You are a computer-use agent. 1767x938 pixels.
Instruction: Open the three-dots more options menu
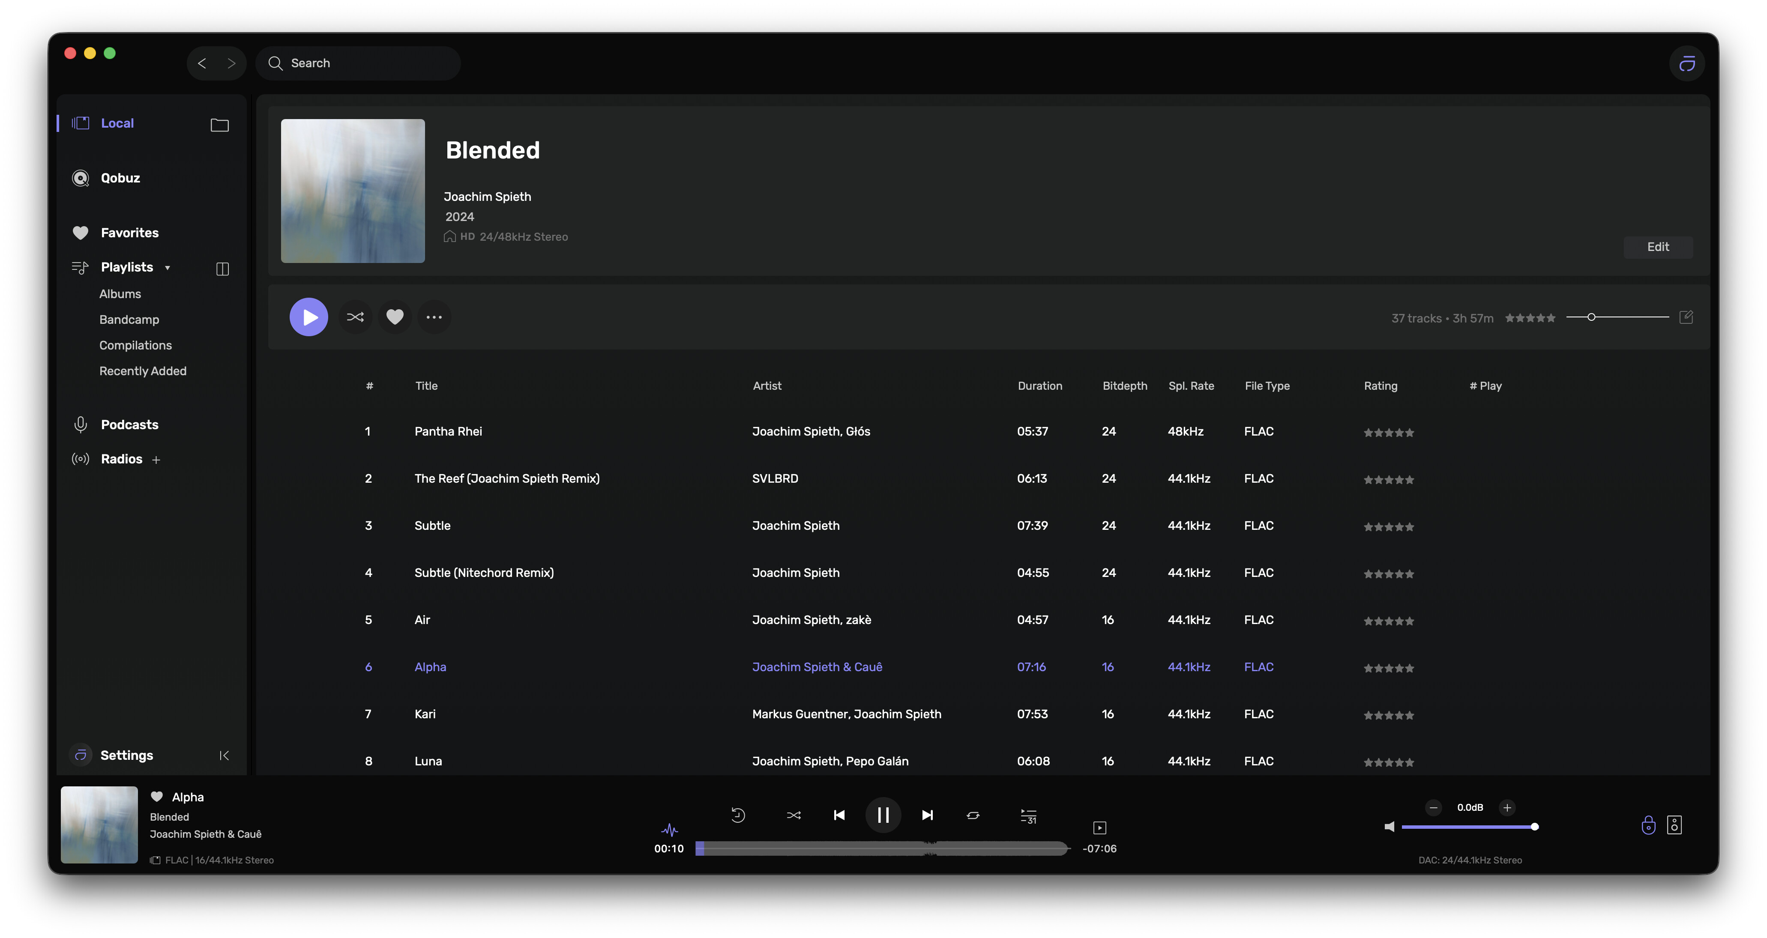[434, 317]
